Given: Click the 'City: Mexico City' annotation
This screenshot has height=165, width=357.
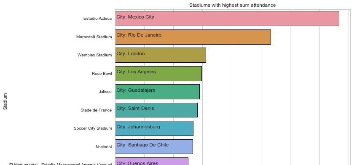Looking at the screenshot, I should pos(135,17).
